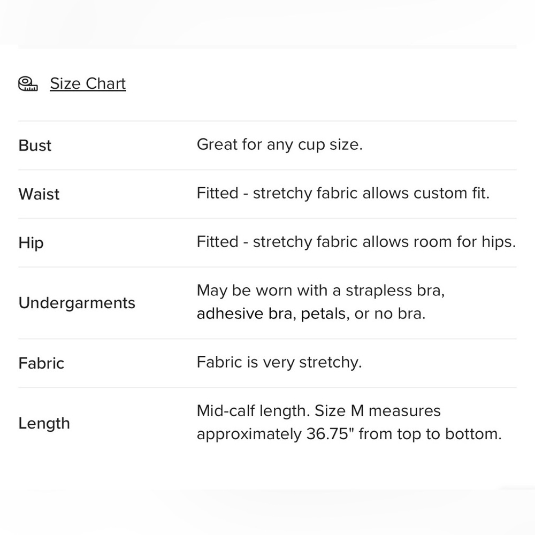Select the Fabric row label
Viewport: 535px width, 535px height.
tap(41, 363)
